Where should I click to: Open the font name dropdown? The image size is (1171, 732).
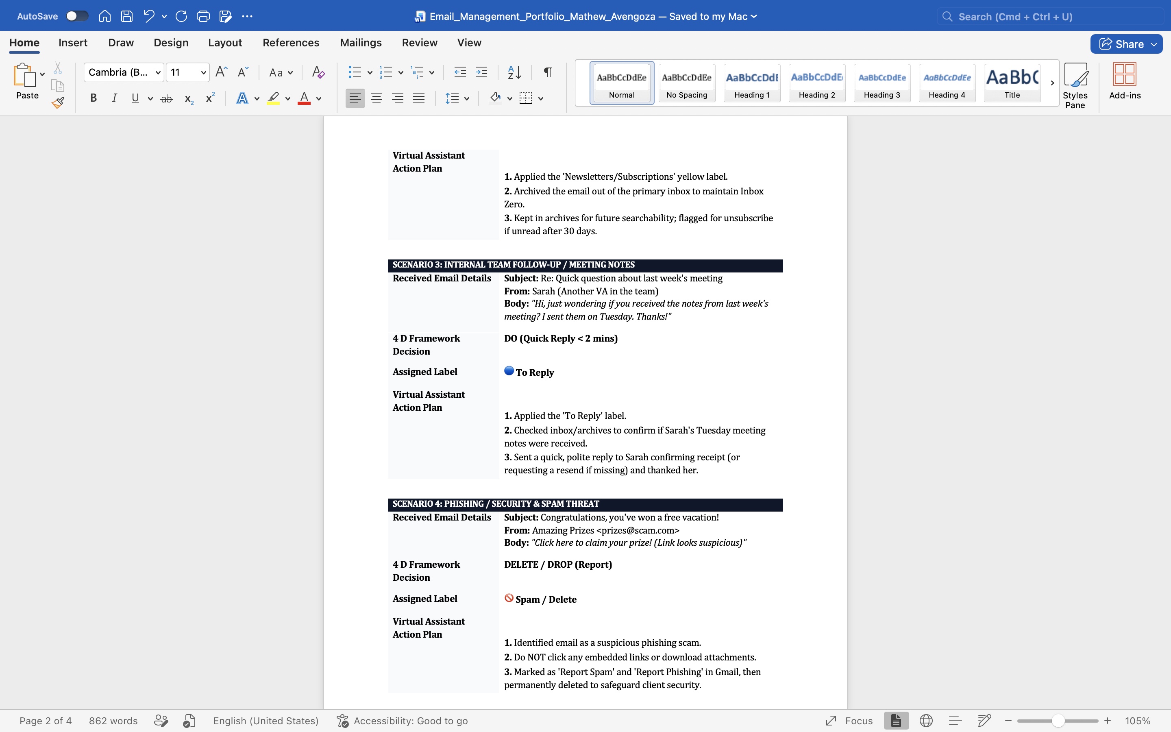[x=158, y=73]
